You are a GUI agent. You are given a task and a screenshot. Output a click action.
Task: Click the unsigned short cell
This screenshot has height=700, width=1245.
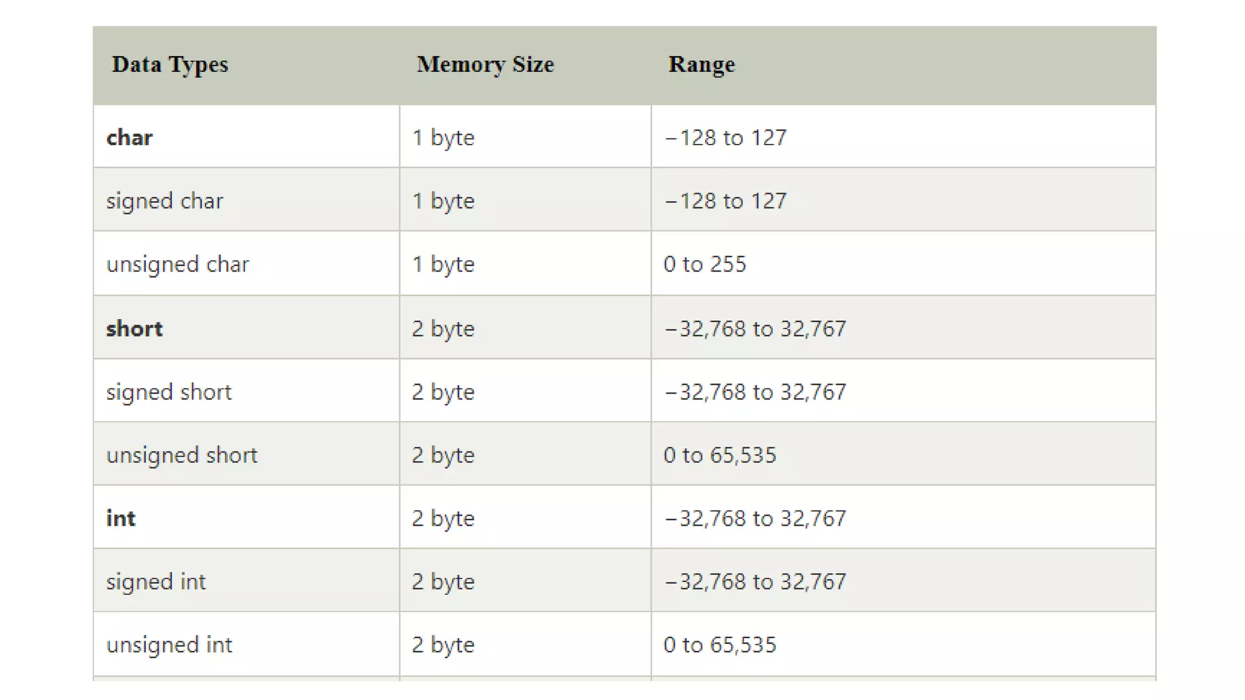pyautogui.click(x=182, y=455)
